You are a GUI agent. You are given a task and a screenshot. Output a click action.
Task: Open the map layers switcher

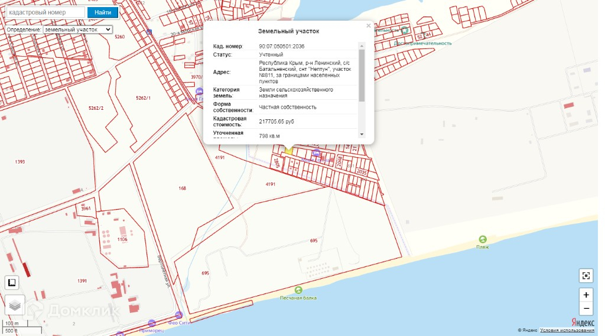pos(15,305)
